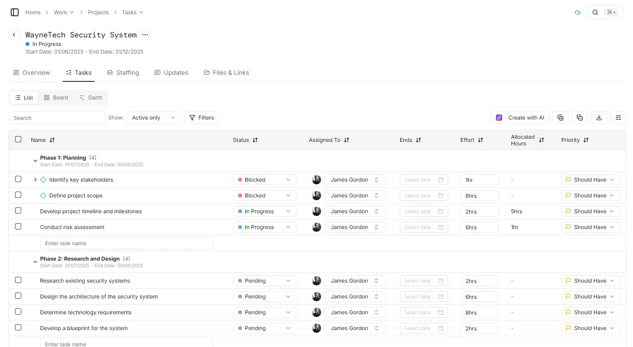Check the Develop project timeline and milestones checkbox

18,211
